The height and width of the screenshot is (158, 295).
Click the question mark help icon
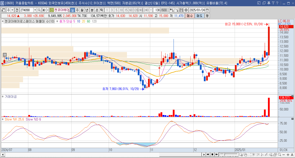point(277,3)
